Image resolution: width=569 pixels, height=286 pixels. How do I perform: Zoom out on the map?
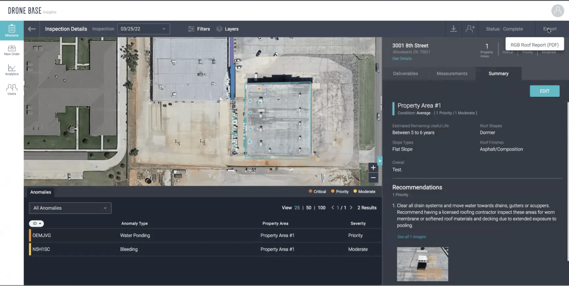click(x=373, y=177)
